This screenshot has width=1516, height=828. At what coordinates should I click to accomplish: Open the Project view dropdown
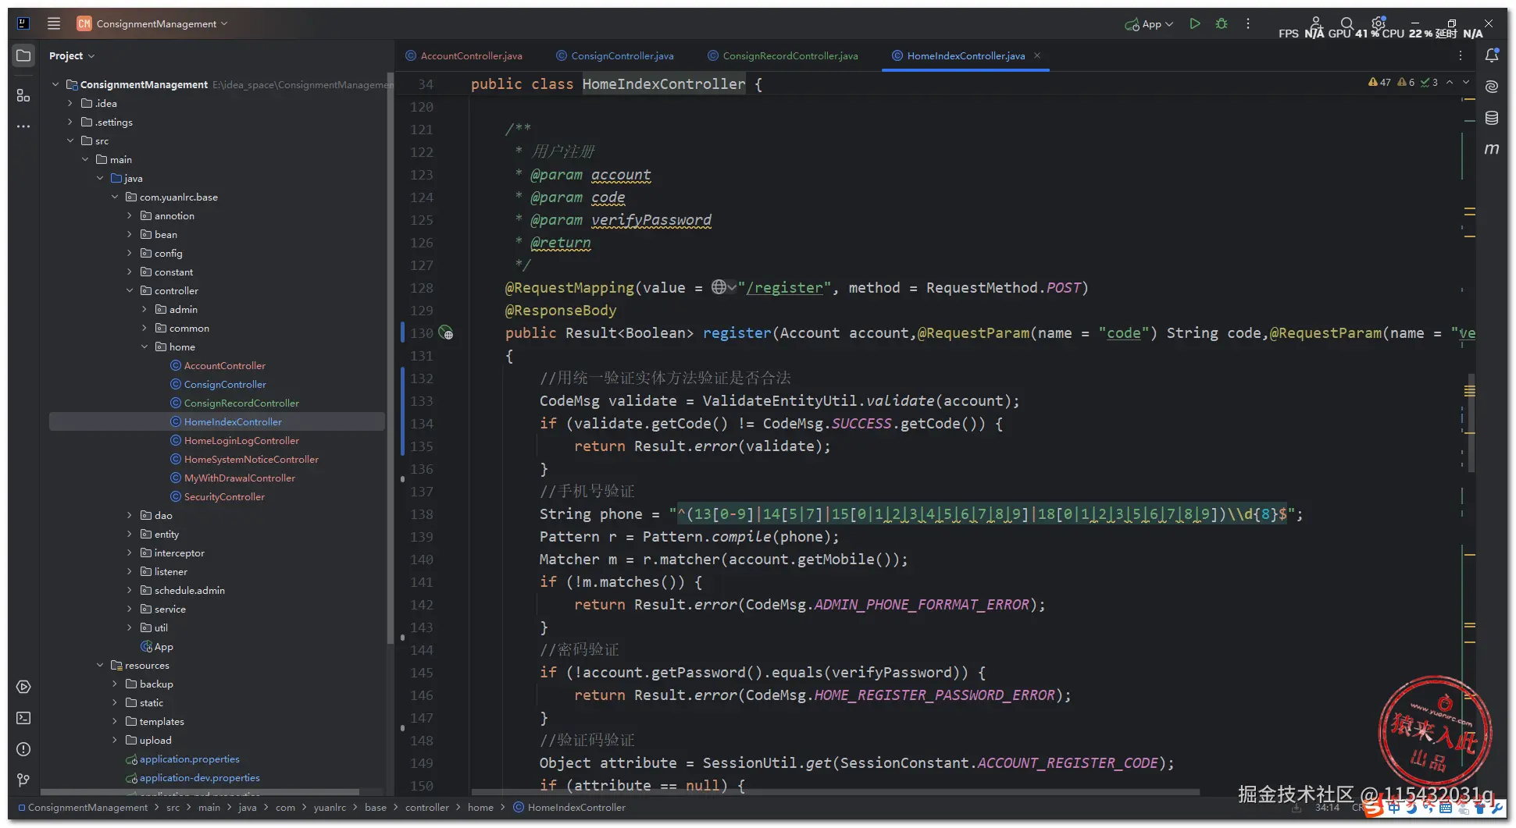tap(71, 55)
